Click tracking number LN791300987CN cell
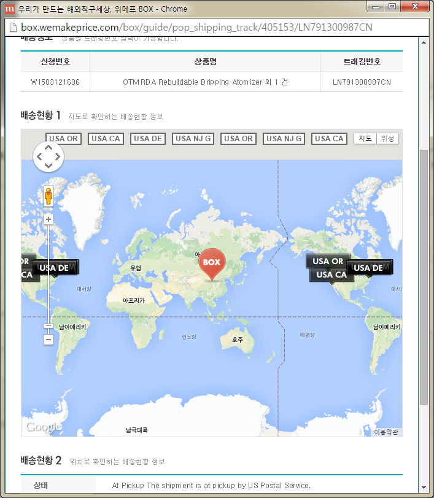 coord(362,82)
